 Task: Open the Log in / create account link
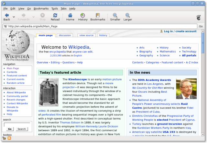pos(180,31)
